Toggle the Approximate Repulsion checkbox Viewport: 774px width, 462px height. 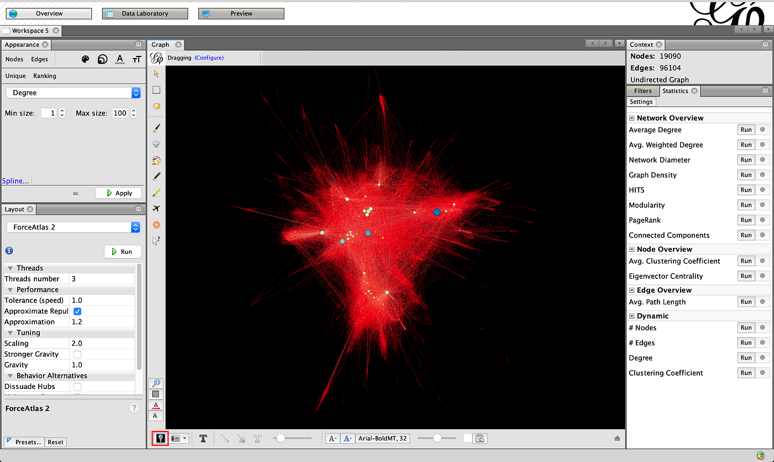(x=77, y=312)
